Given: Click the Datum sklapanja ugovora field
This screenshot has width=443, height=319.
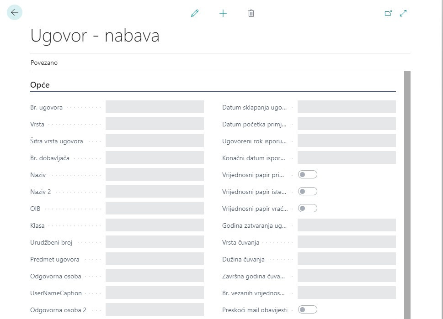Looking at the screenshot, I should [x=347, y=107].
